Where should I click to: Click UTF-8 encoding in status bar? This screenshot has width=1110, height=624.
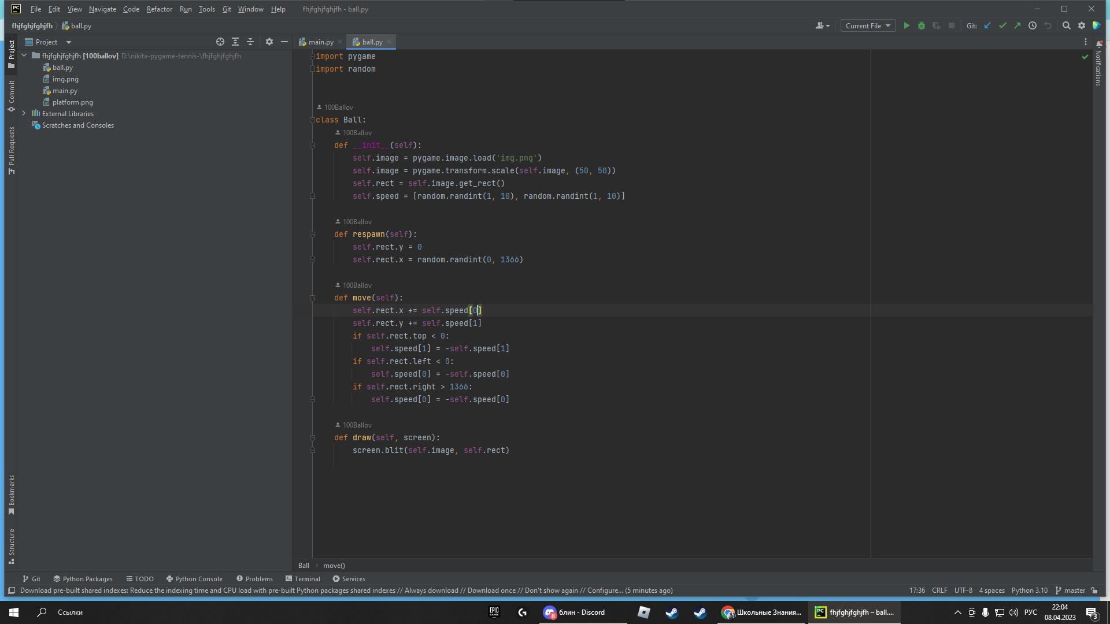coord(963,590)
